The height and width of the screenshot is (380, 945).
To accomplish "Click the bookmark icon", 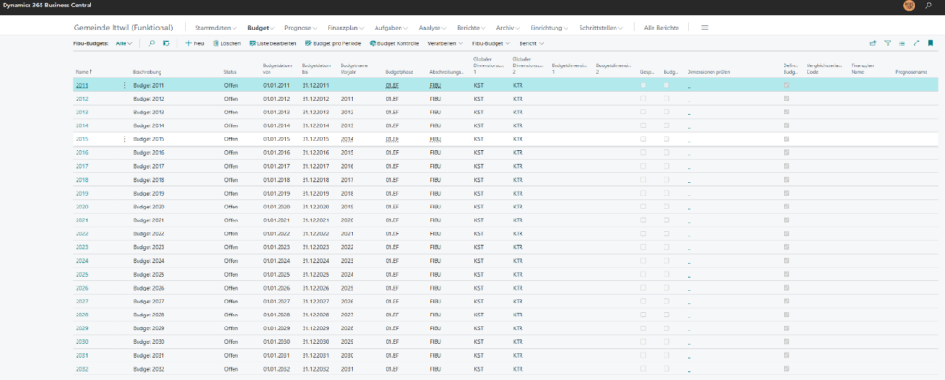I will click(930, 43).
